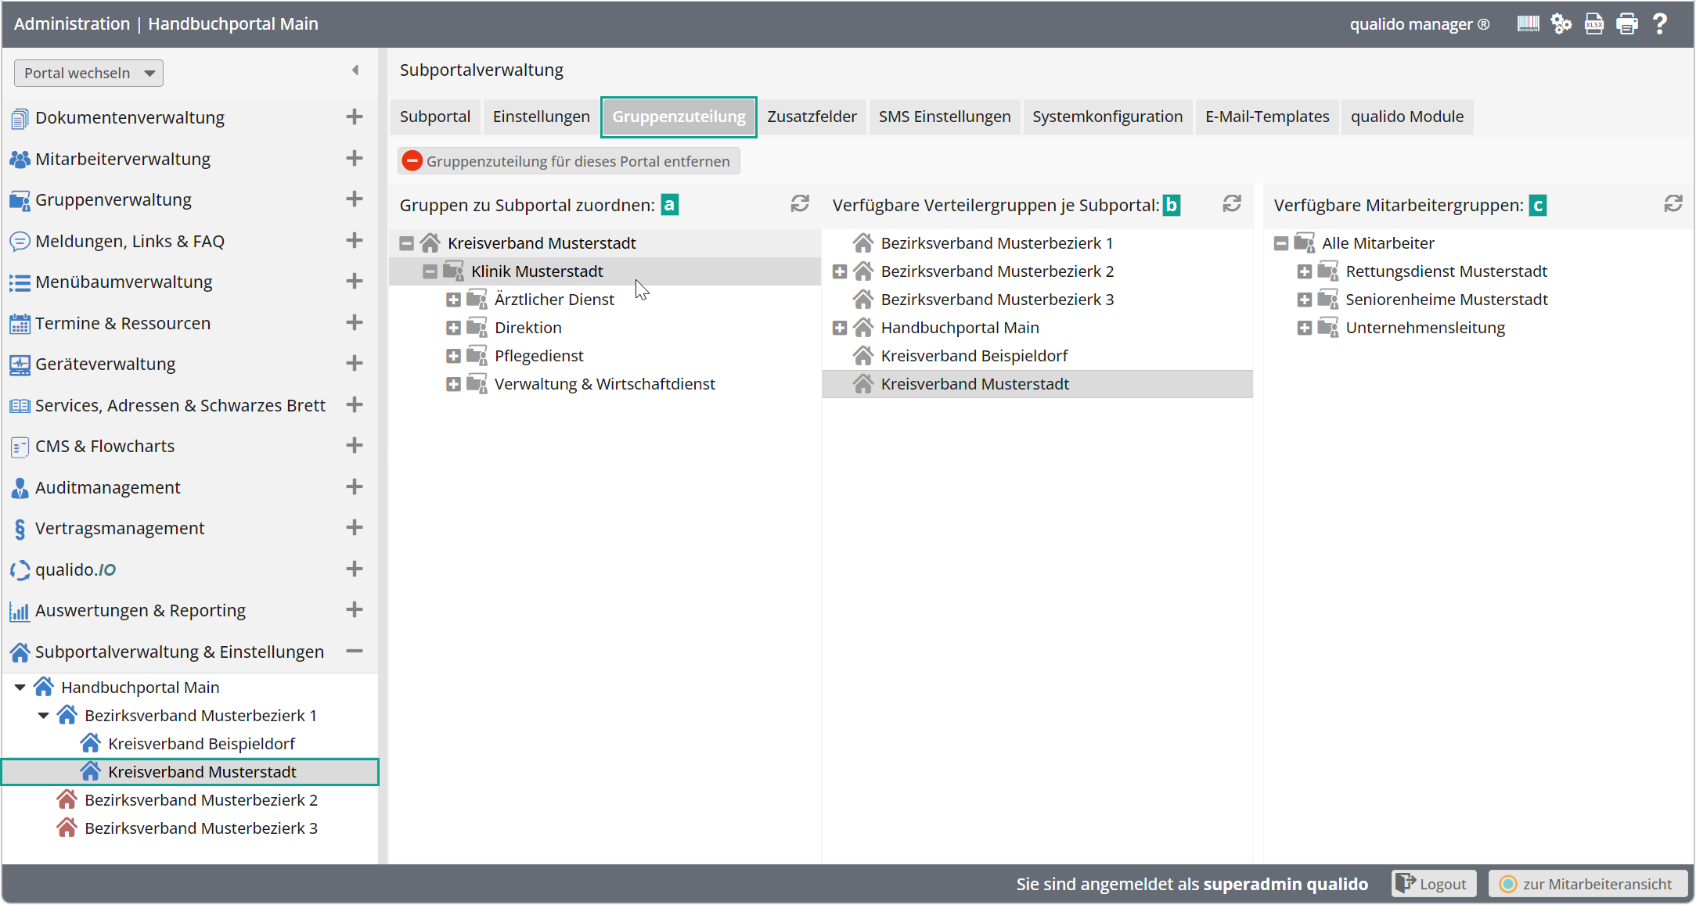This screenshot has height=905, width=1696.
Task: Click the Gruppenverwaltung folder icon
Action: coord(20,200)
